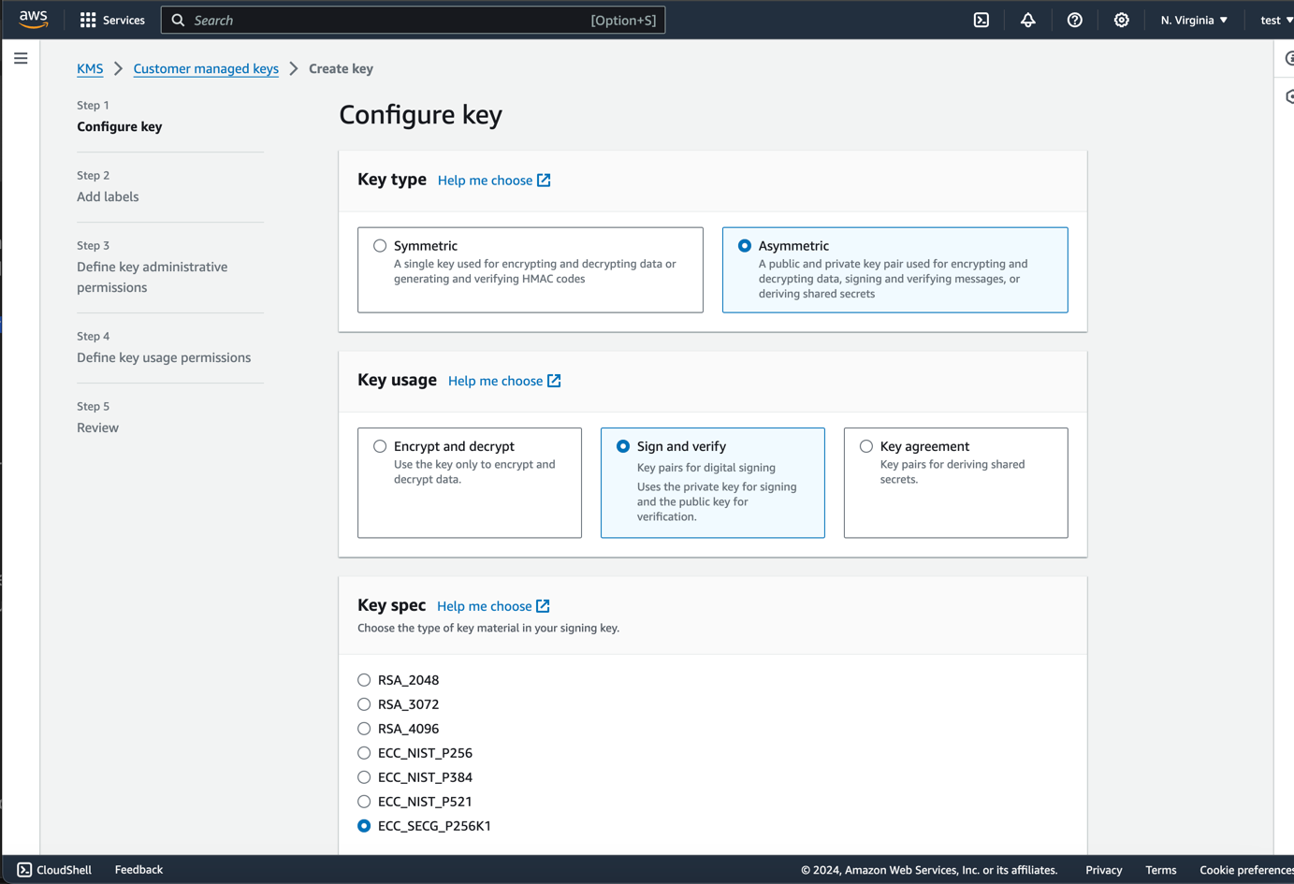Click the AWS logo home icon
Screen dimensions: 1294x884
tap(34, 20)
